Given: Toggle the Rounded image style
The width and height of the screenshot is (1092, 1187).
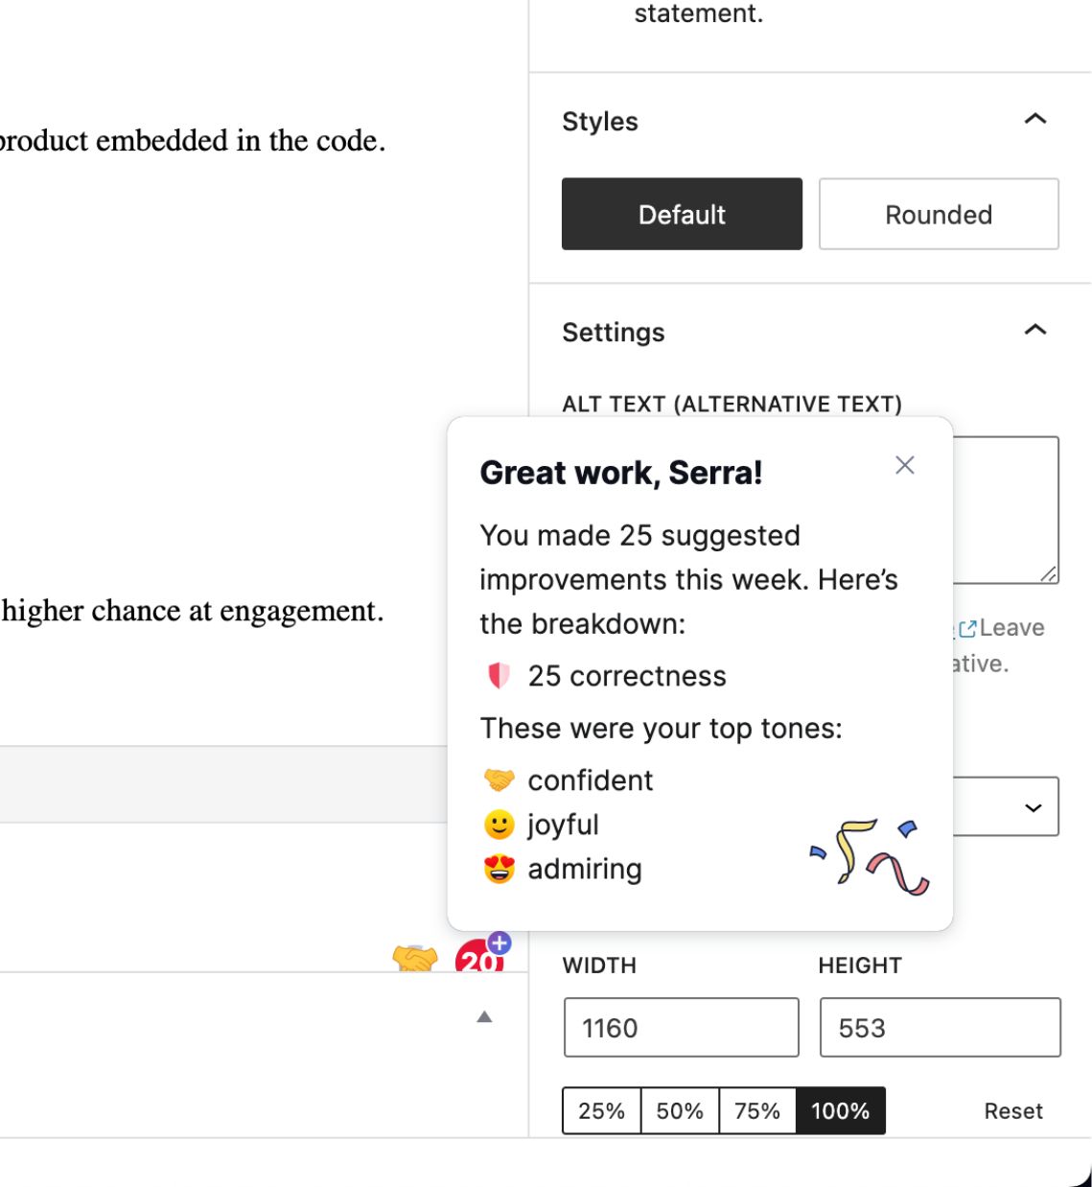Looking at the screenshot, I should (x=938, y=214).
